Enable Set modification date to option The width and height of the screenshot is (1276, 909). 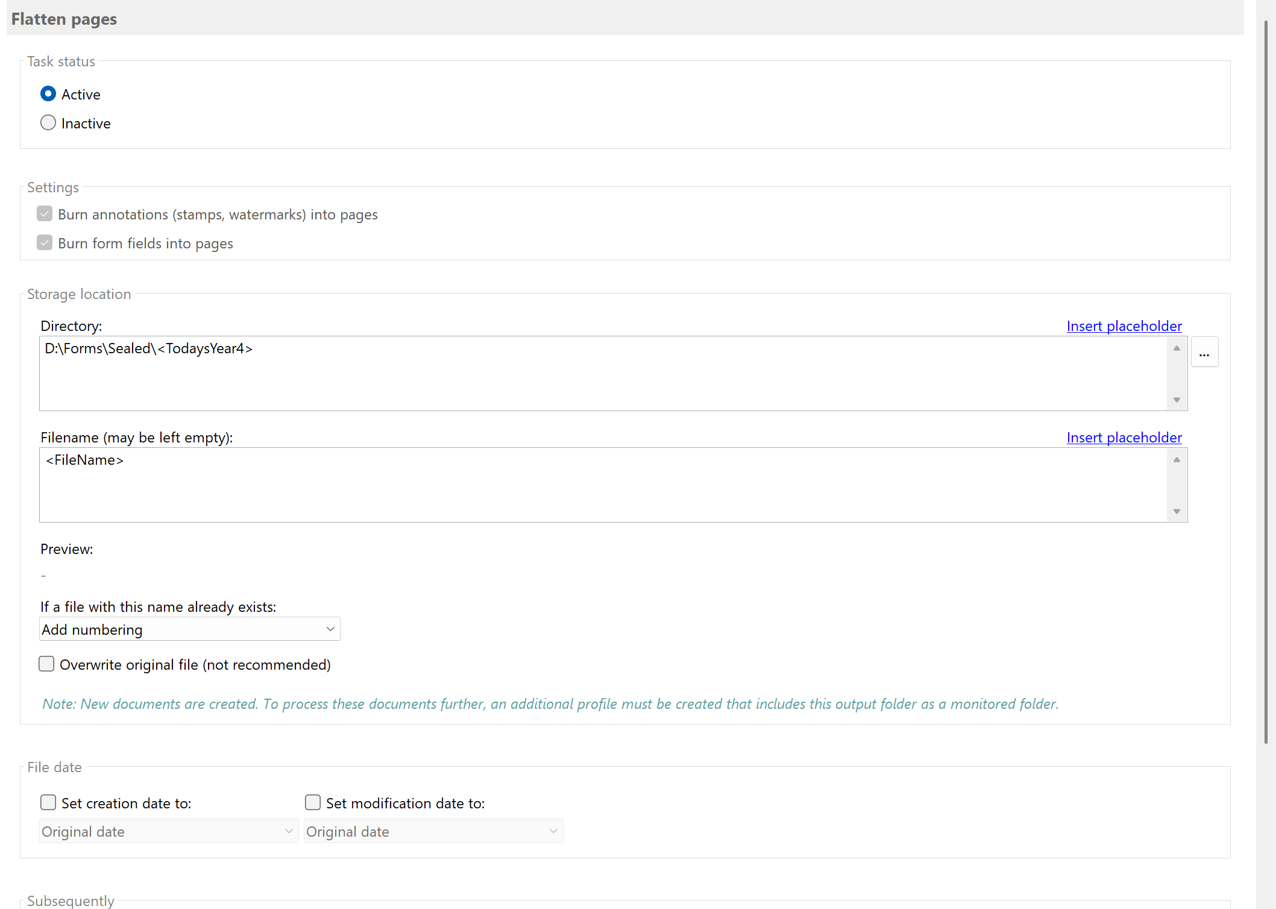click(x=313, y=802)
